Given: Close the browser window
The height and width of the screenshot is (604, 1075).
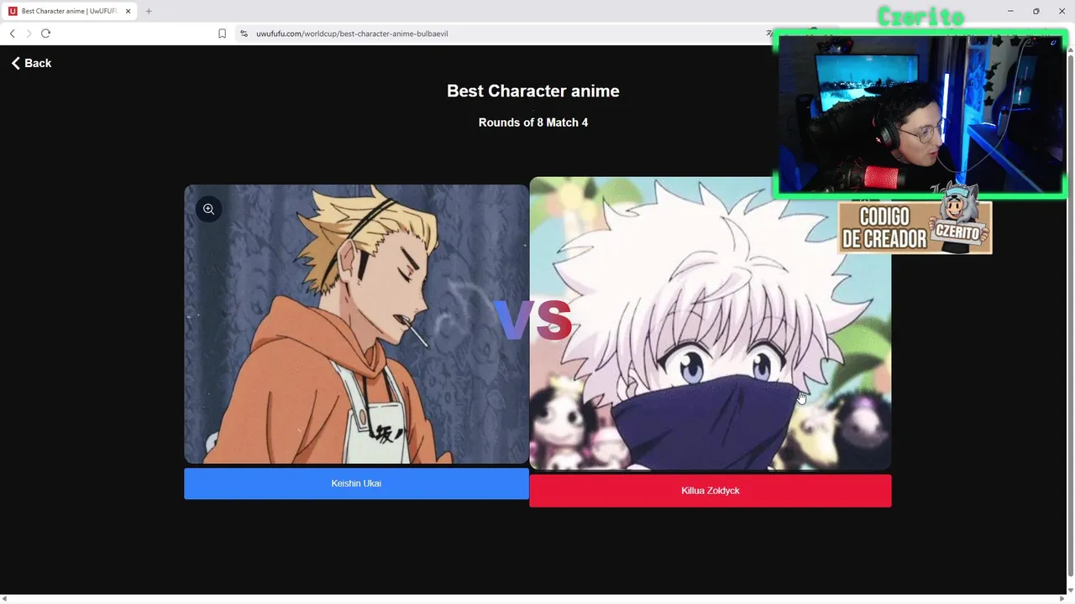Looking at the screenshot, I should pyautogui.click(x=1062, y=11).
